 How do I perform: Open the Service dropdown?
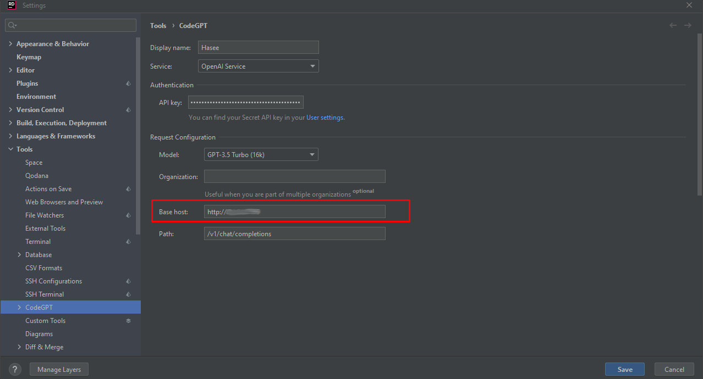pyautogui.click(x=259, y=66)
